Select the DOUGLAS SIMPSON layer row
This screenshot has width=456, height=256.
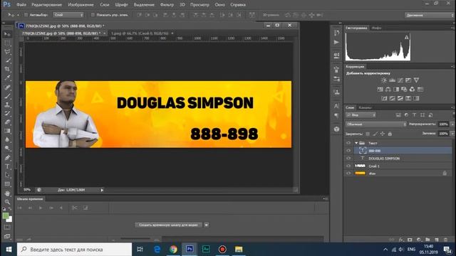[x=398, y=158]
